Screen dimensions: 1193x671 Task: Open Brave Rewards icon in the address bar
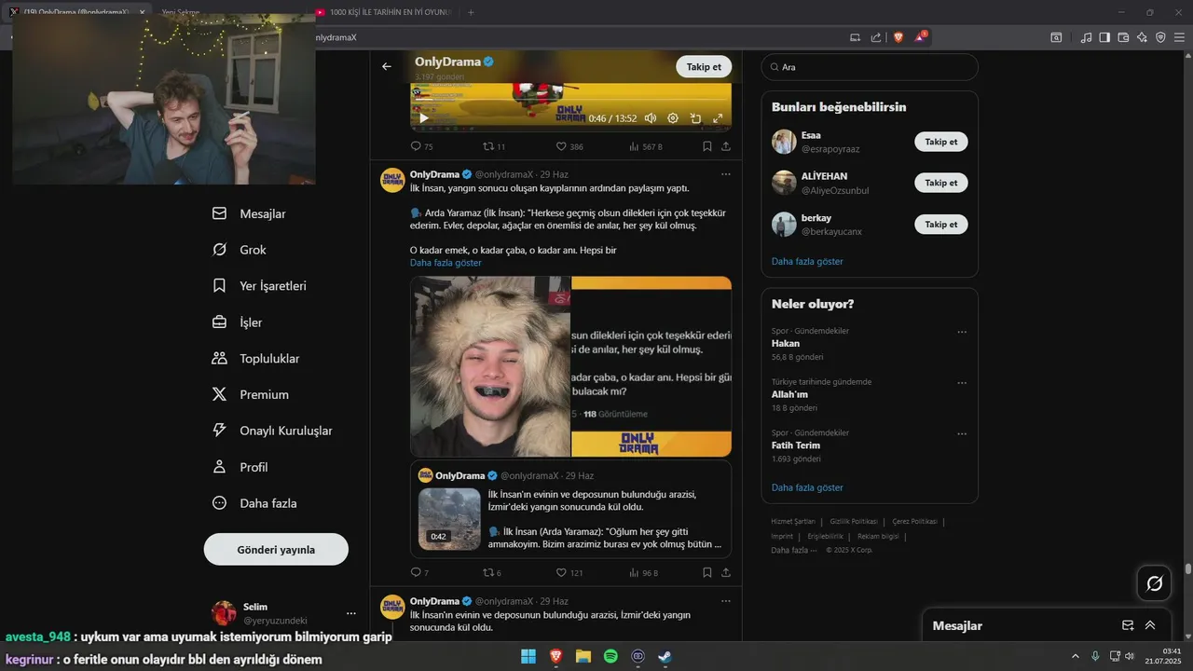(x=919, y=37)
